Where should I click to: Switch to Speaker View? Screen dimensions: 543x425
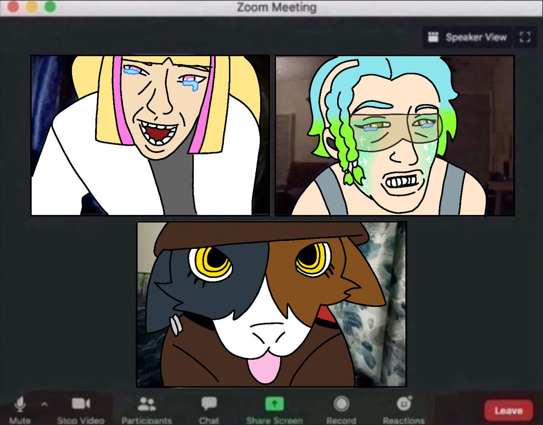(x=467, y=38)
